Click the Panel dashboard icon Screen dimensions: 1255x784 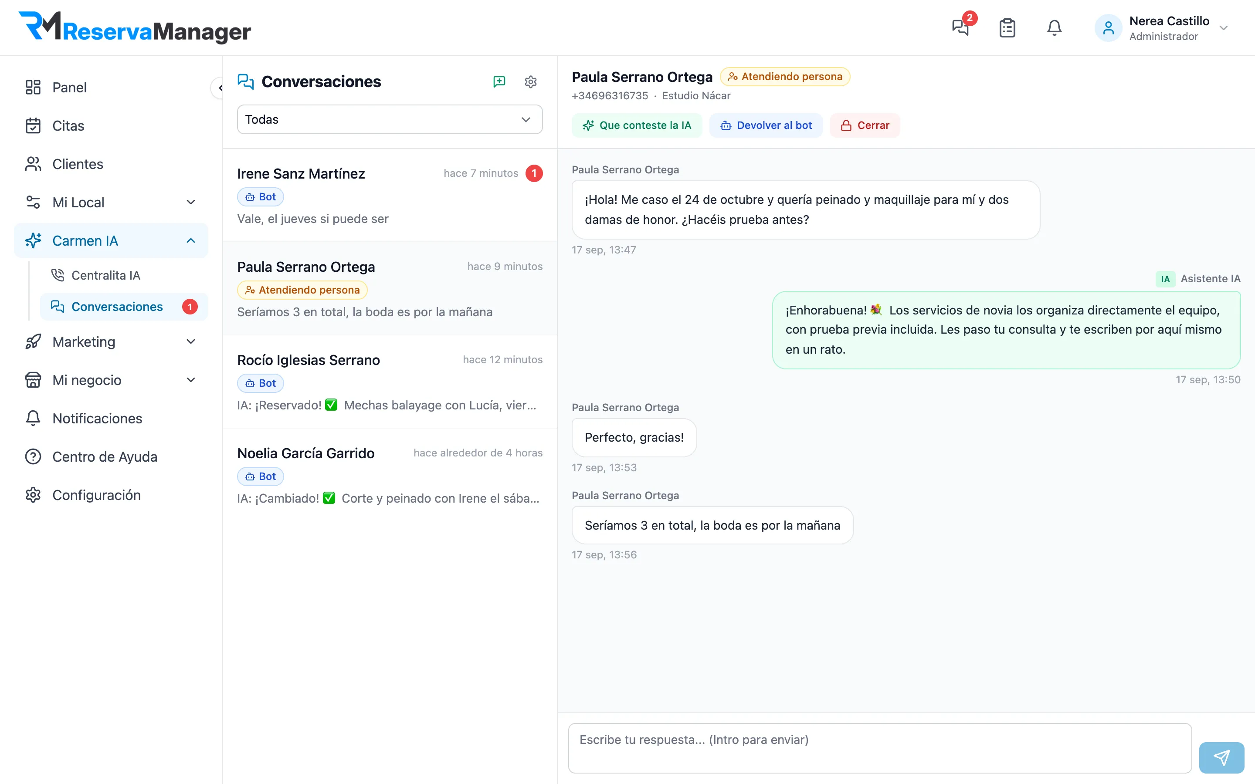click(33, 87)
